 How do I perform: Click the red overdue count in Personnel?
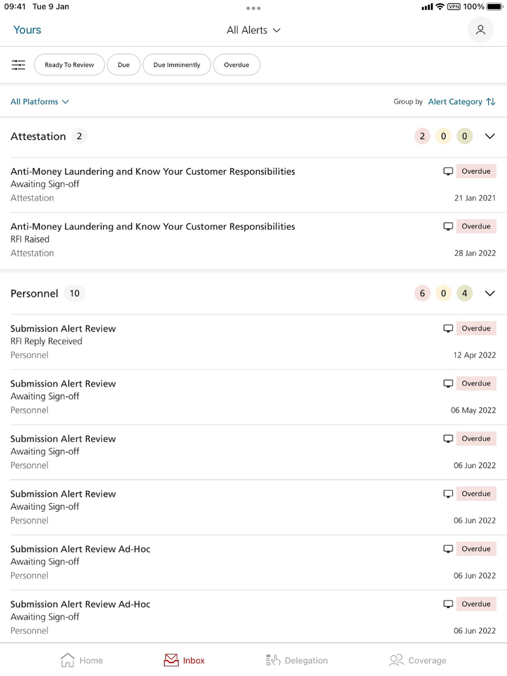[x=422, y=293]
